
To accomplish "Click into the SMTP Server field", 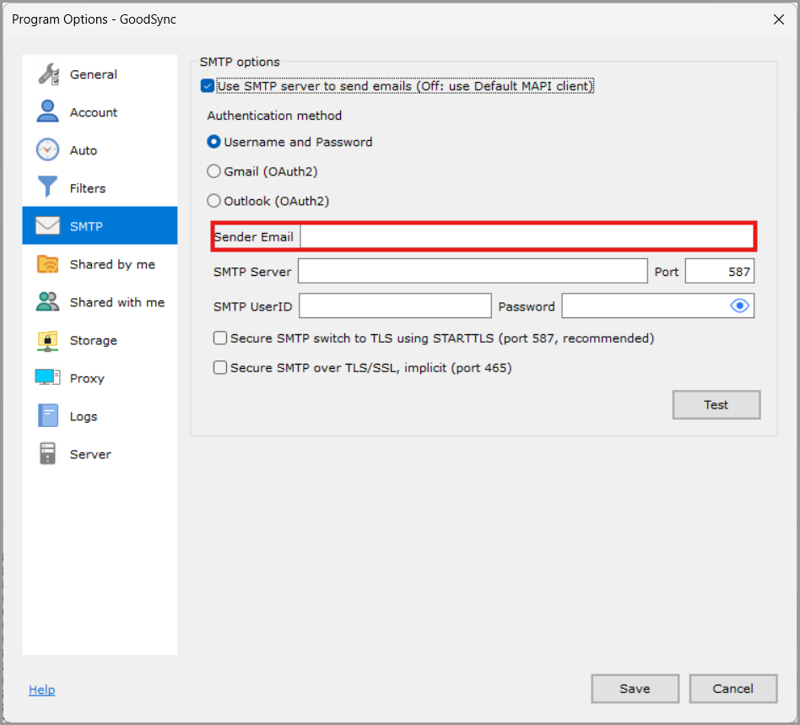I will coord(473,271).
